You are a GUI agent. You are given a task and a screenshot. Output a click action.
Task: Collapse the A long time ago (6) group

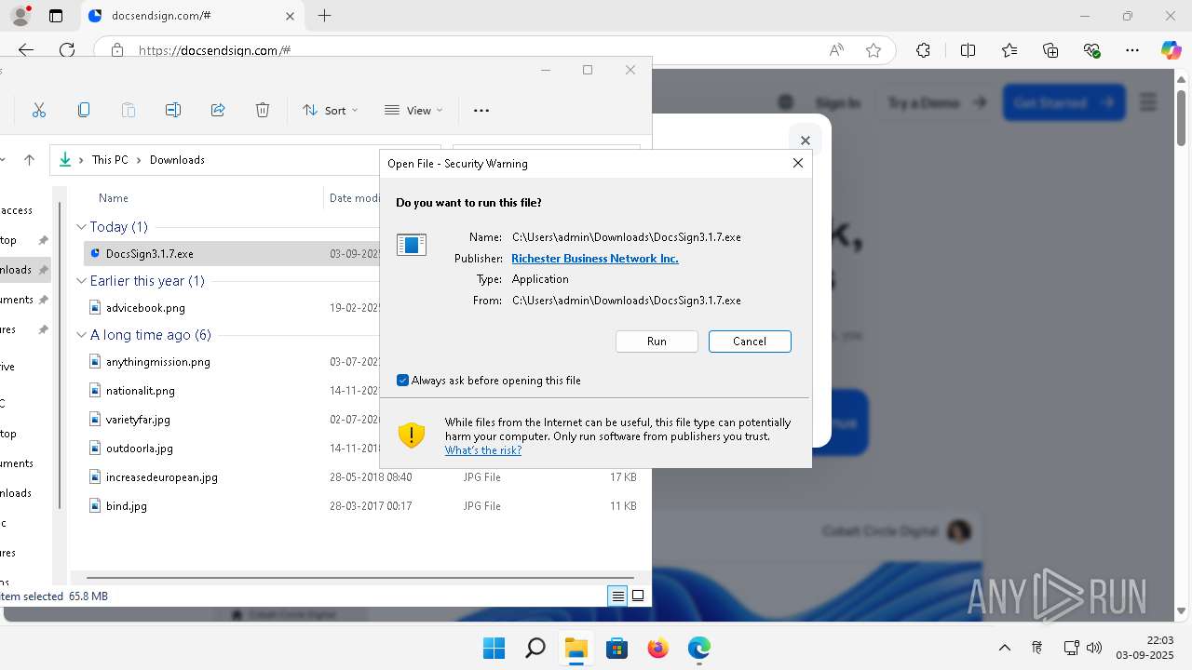tap(81, 335)
